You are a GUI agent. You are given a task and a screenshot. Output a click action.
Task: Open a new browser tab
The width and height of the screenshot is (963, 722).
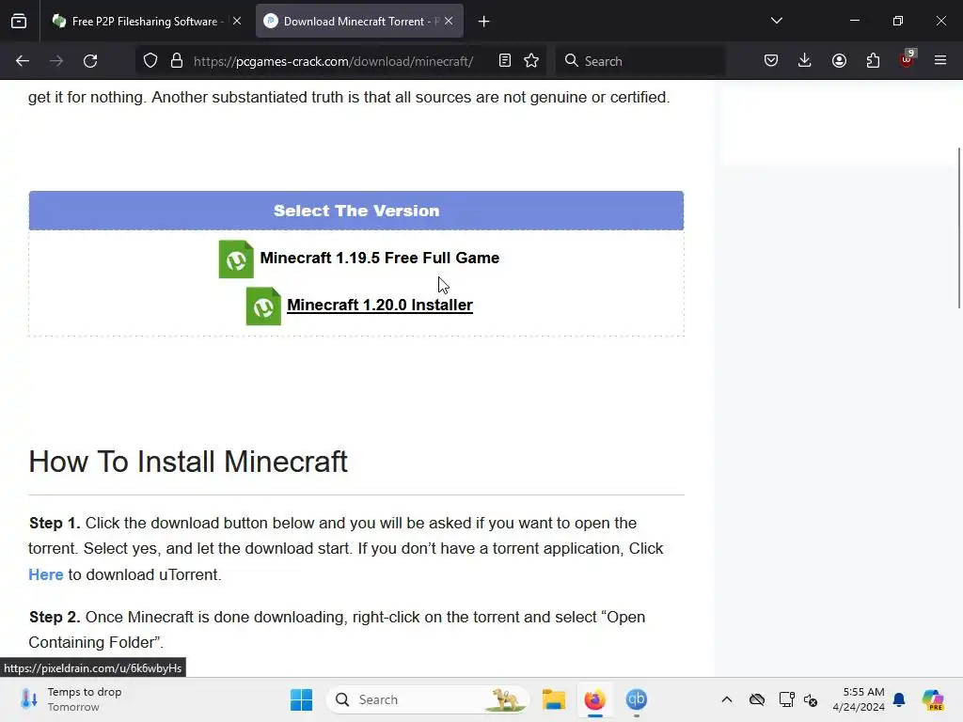coord(484,22)
